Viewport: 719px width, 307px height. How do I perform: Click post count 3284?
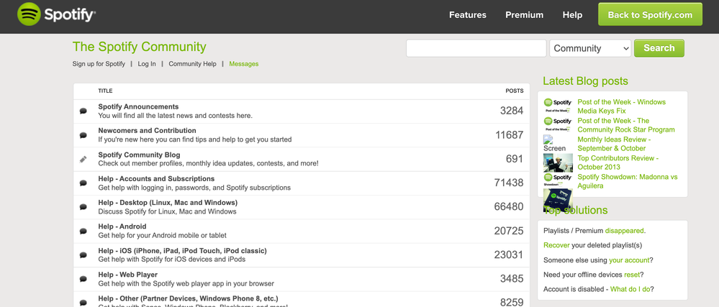[512, 111]
